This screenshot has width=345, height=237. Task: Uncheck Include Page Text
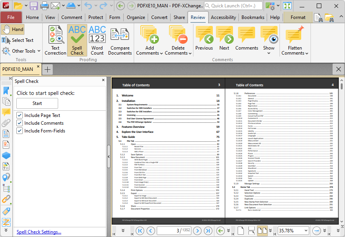[x=19, y=115]
